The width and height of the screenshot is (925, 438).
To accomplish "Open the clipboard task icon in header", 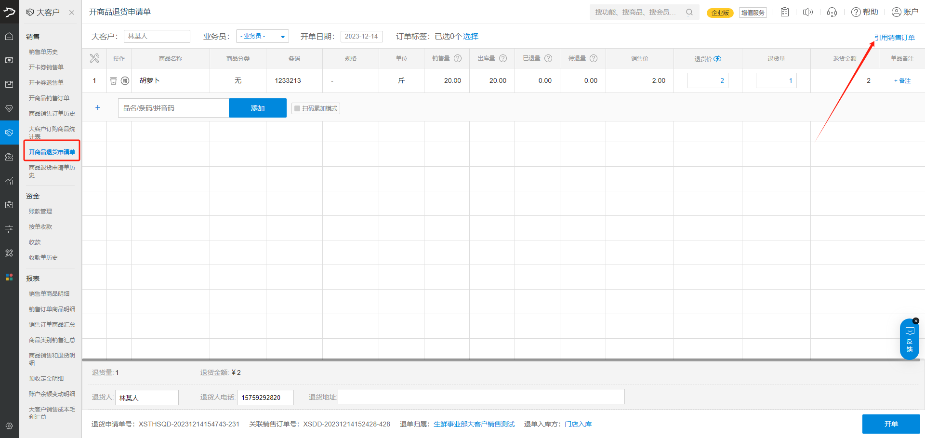I will click(785, 12).
